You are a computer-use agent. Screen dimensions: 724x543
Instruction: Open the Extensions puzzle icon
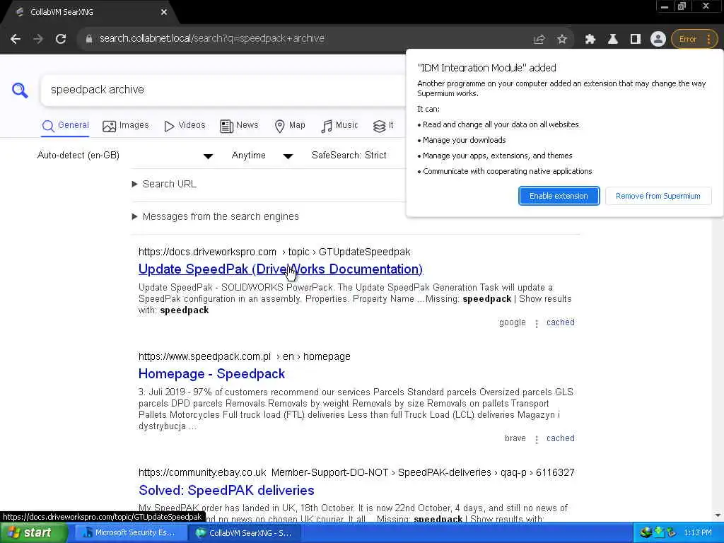[x=590, y=40]
